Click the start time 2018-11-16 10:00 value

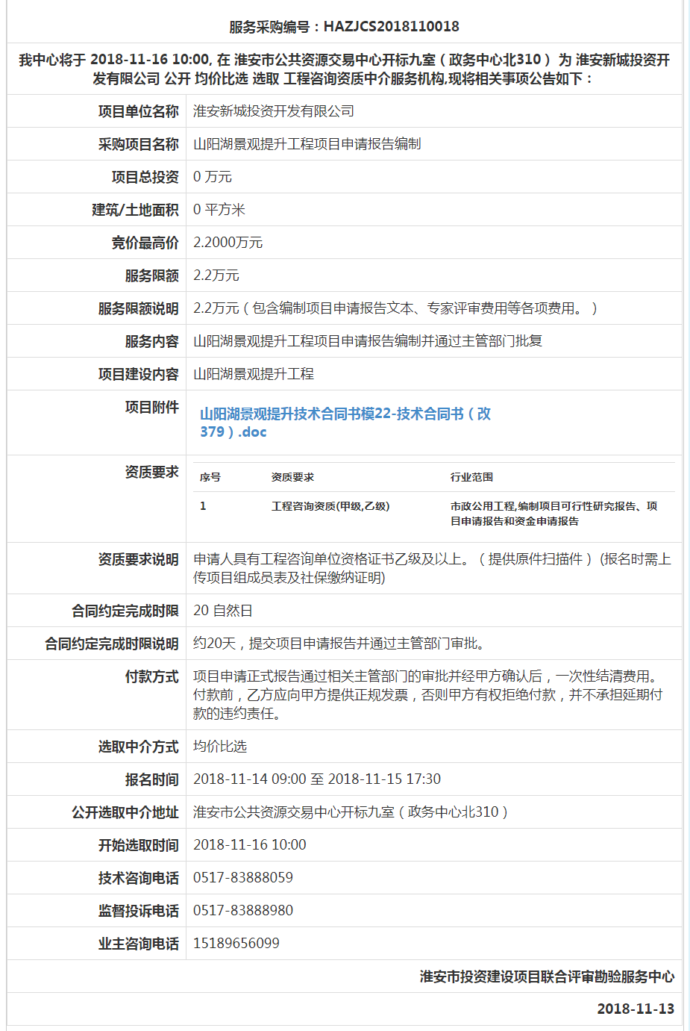[x=250, y=845]
